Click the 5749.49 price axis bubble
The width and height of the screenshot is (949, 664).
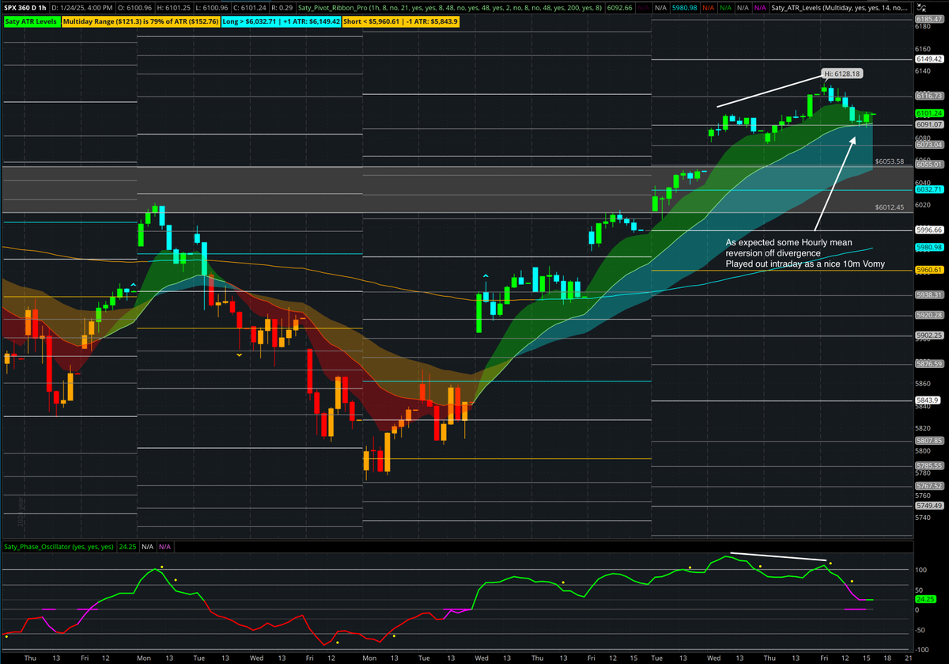pos(928,506)
